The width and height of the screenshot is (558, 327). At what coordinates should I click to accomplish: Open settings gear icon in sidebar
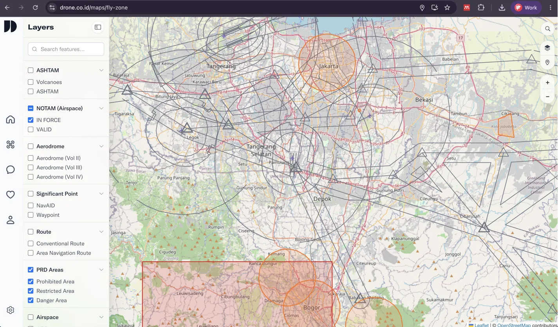click(11, 310)
